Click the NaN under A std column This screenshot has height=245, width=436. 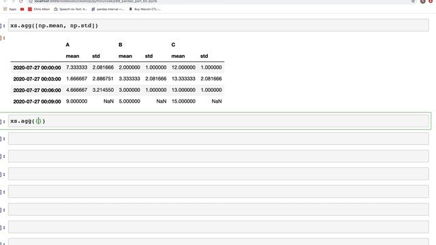[x=108, y=101]
